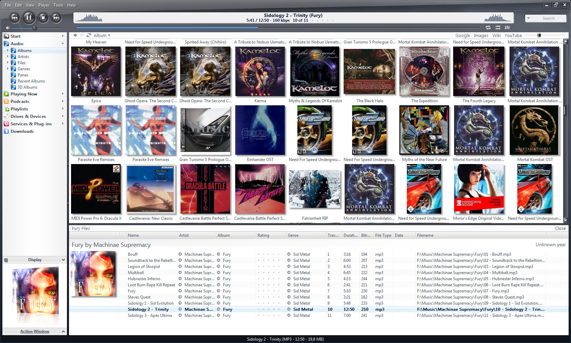Click the Drives & Devices icon

[x=6, y=116]
